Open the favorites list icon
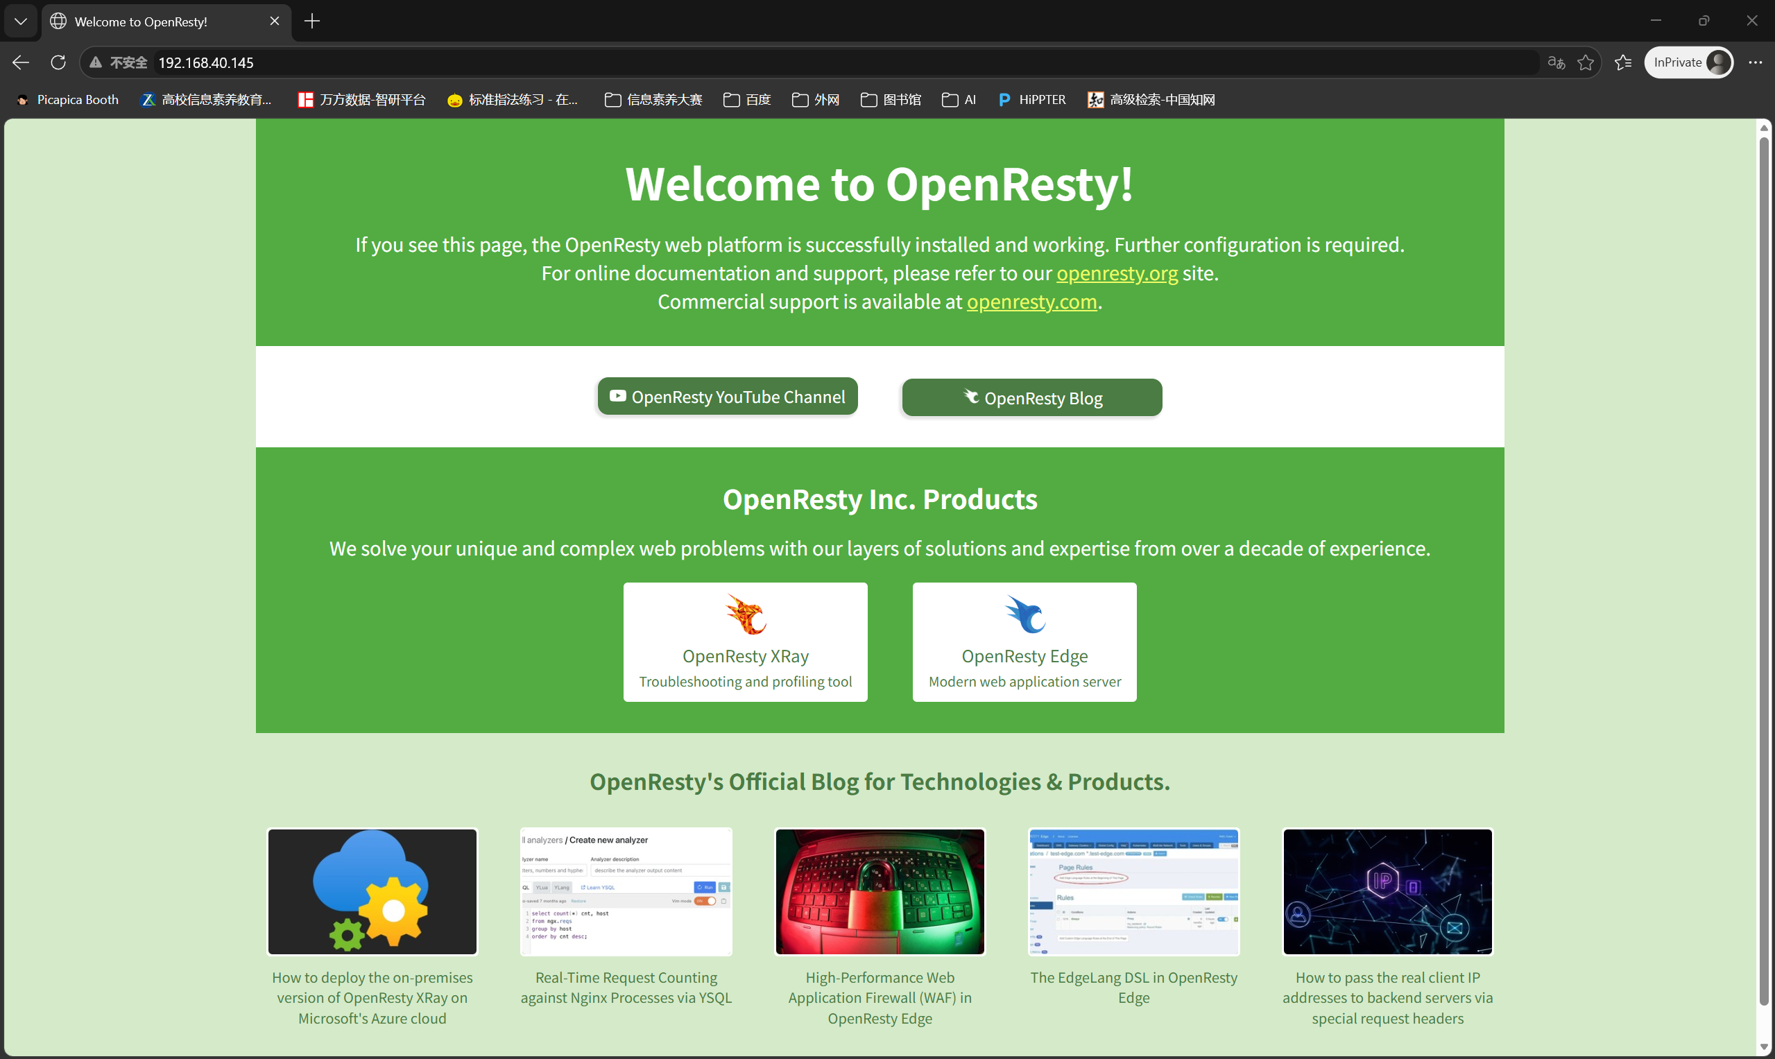1775x1059 pixels. 1623,63
